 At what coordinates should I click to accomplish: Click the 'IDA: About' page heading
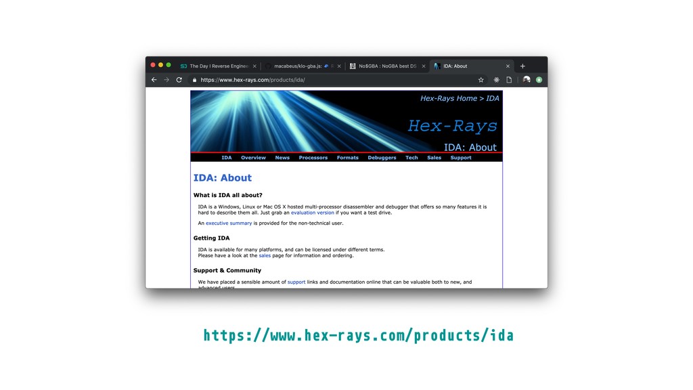click(x=222, y=178)
